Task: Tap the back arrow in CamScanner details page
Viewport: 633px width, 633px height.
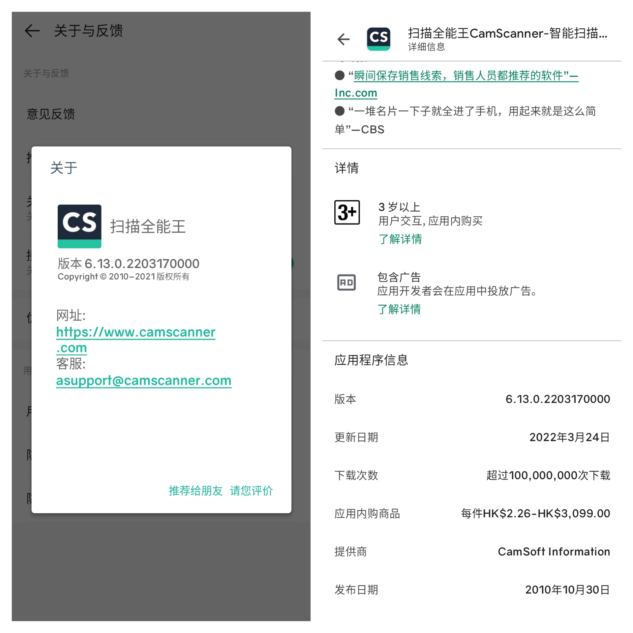Action: (343, 39)
